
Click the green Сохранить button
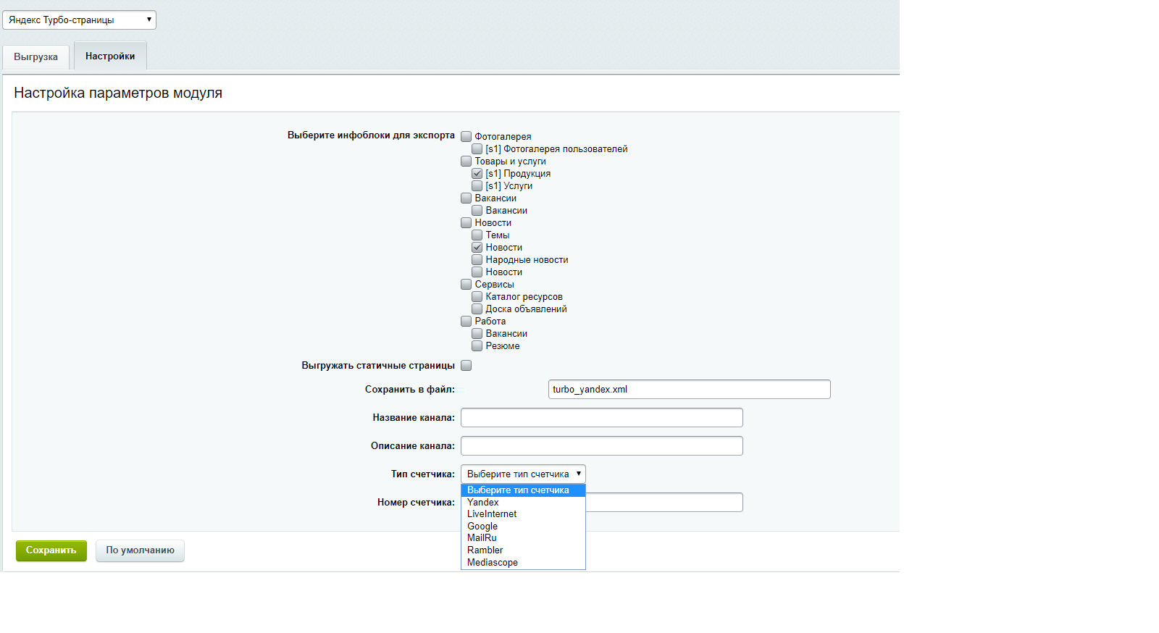[x=51, y=550]
